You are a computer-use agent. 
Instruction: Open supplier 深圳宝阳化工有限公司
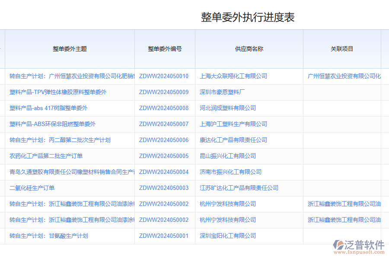[x=228, y=236]
